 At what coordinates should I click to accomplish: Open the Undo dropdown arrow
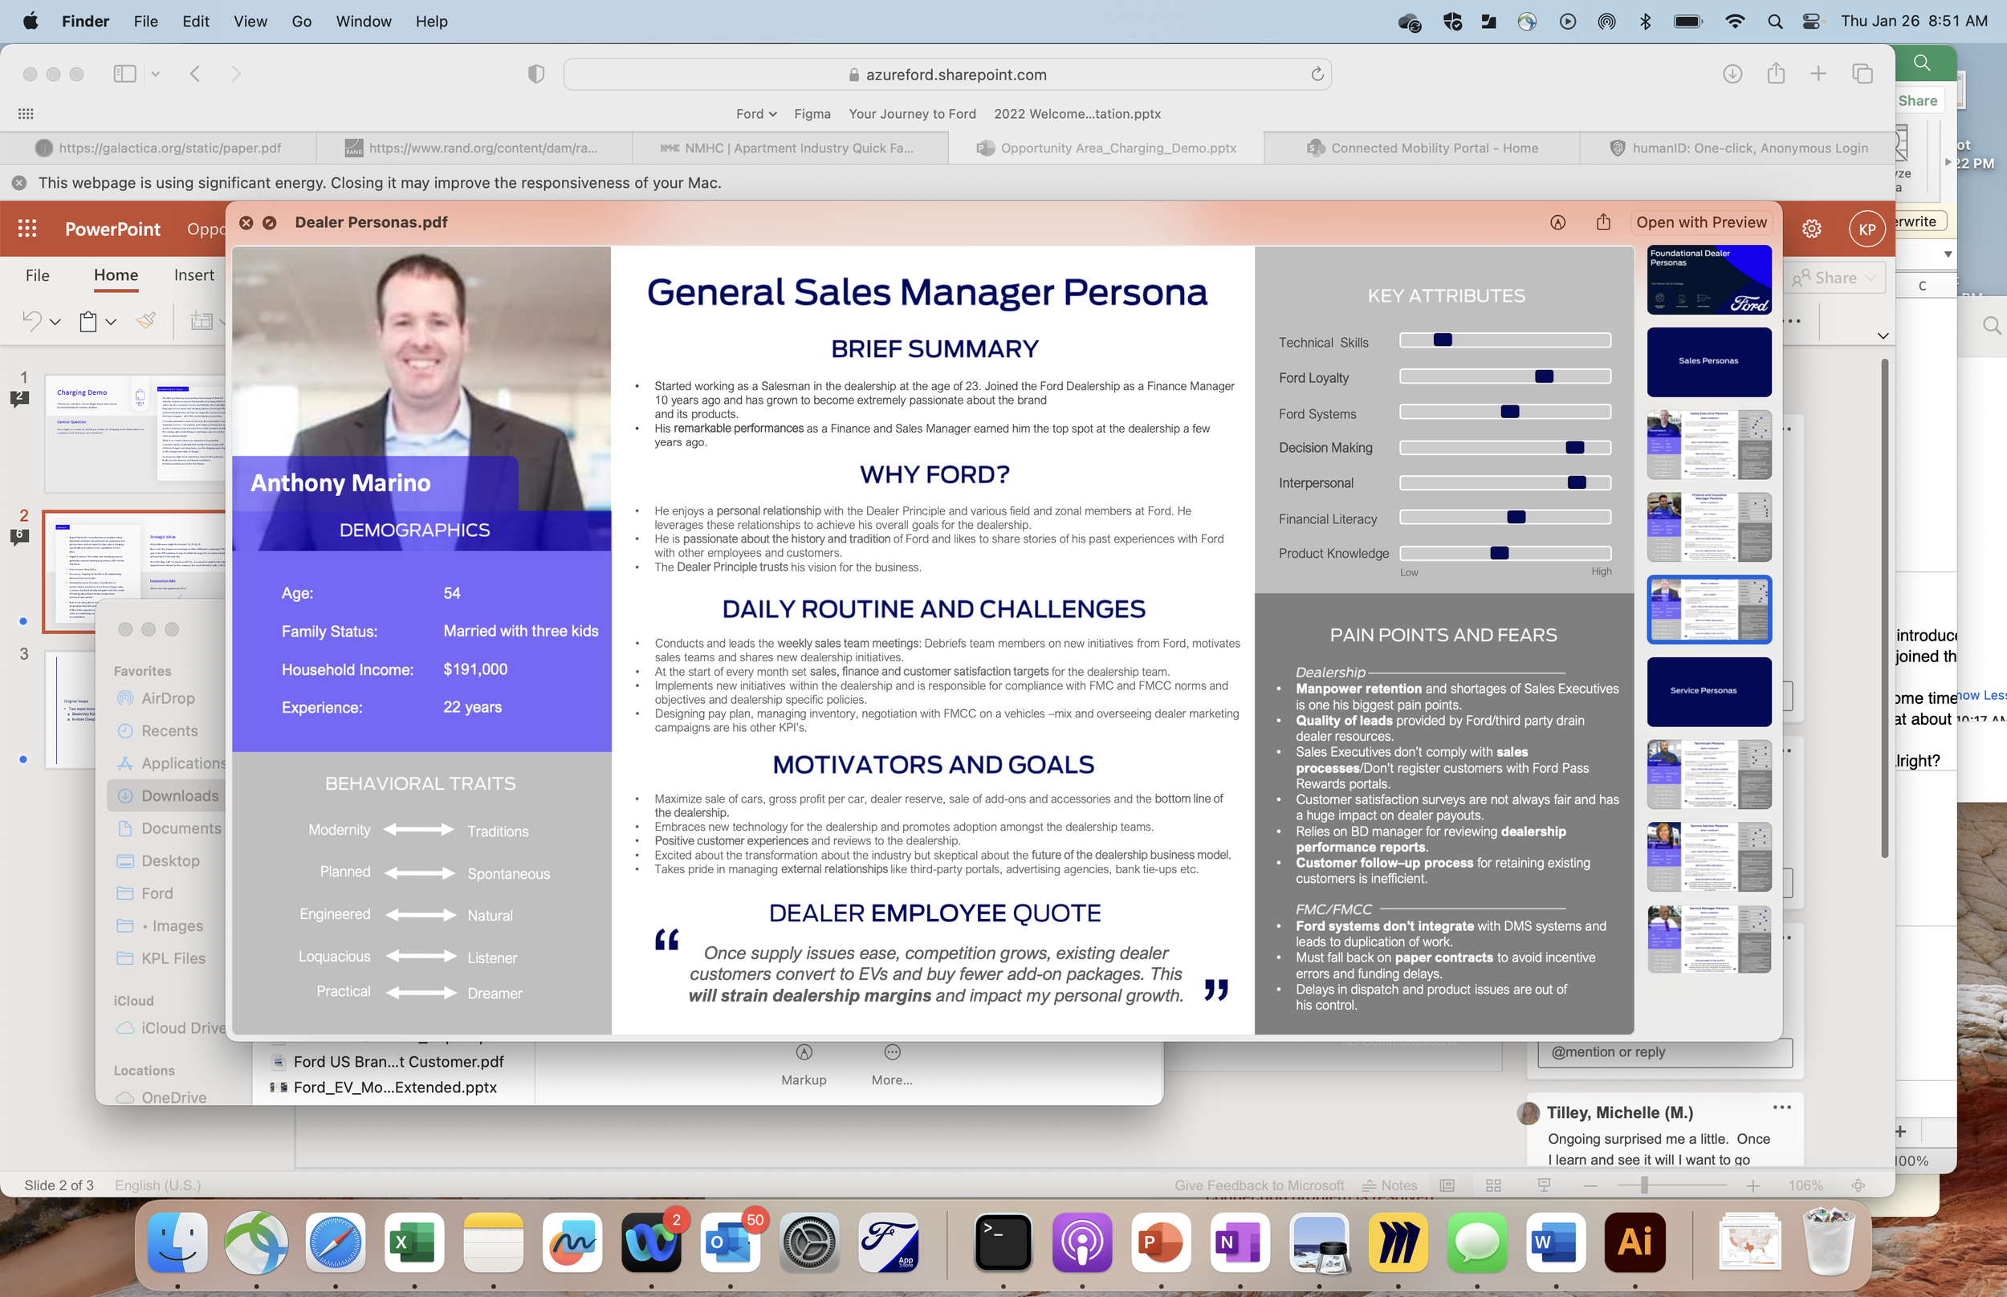tap(55, 322)
